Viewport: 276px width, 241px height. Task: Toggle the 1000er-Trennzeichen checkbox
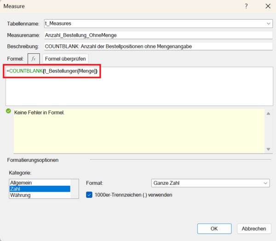[x=90, y=195]
